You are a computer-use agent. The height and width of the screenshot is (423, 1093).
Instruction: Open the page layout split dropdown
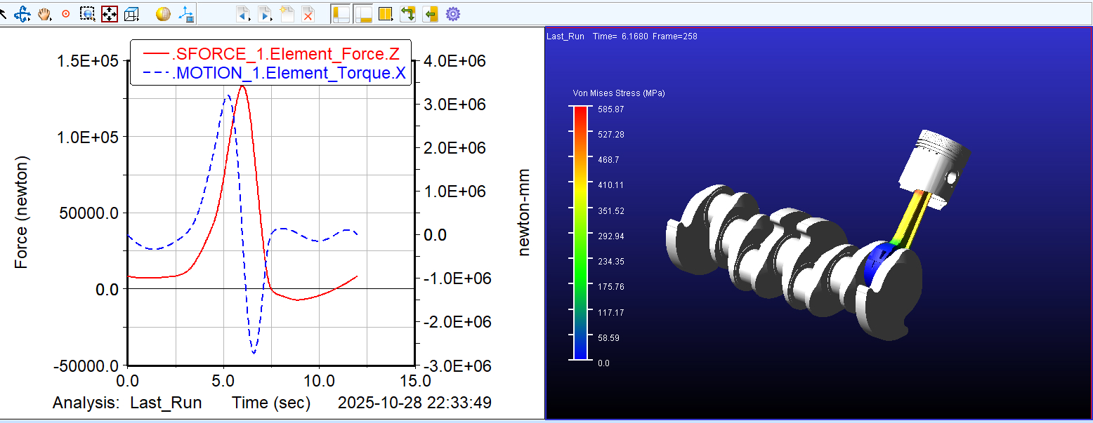click(385, 13)
